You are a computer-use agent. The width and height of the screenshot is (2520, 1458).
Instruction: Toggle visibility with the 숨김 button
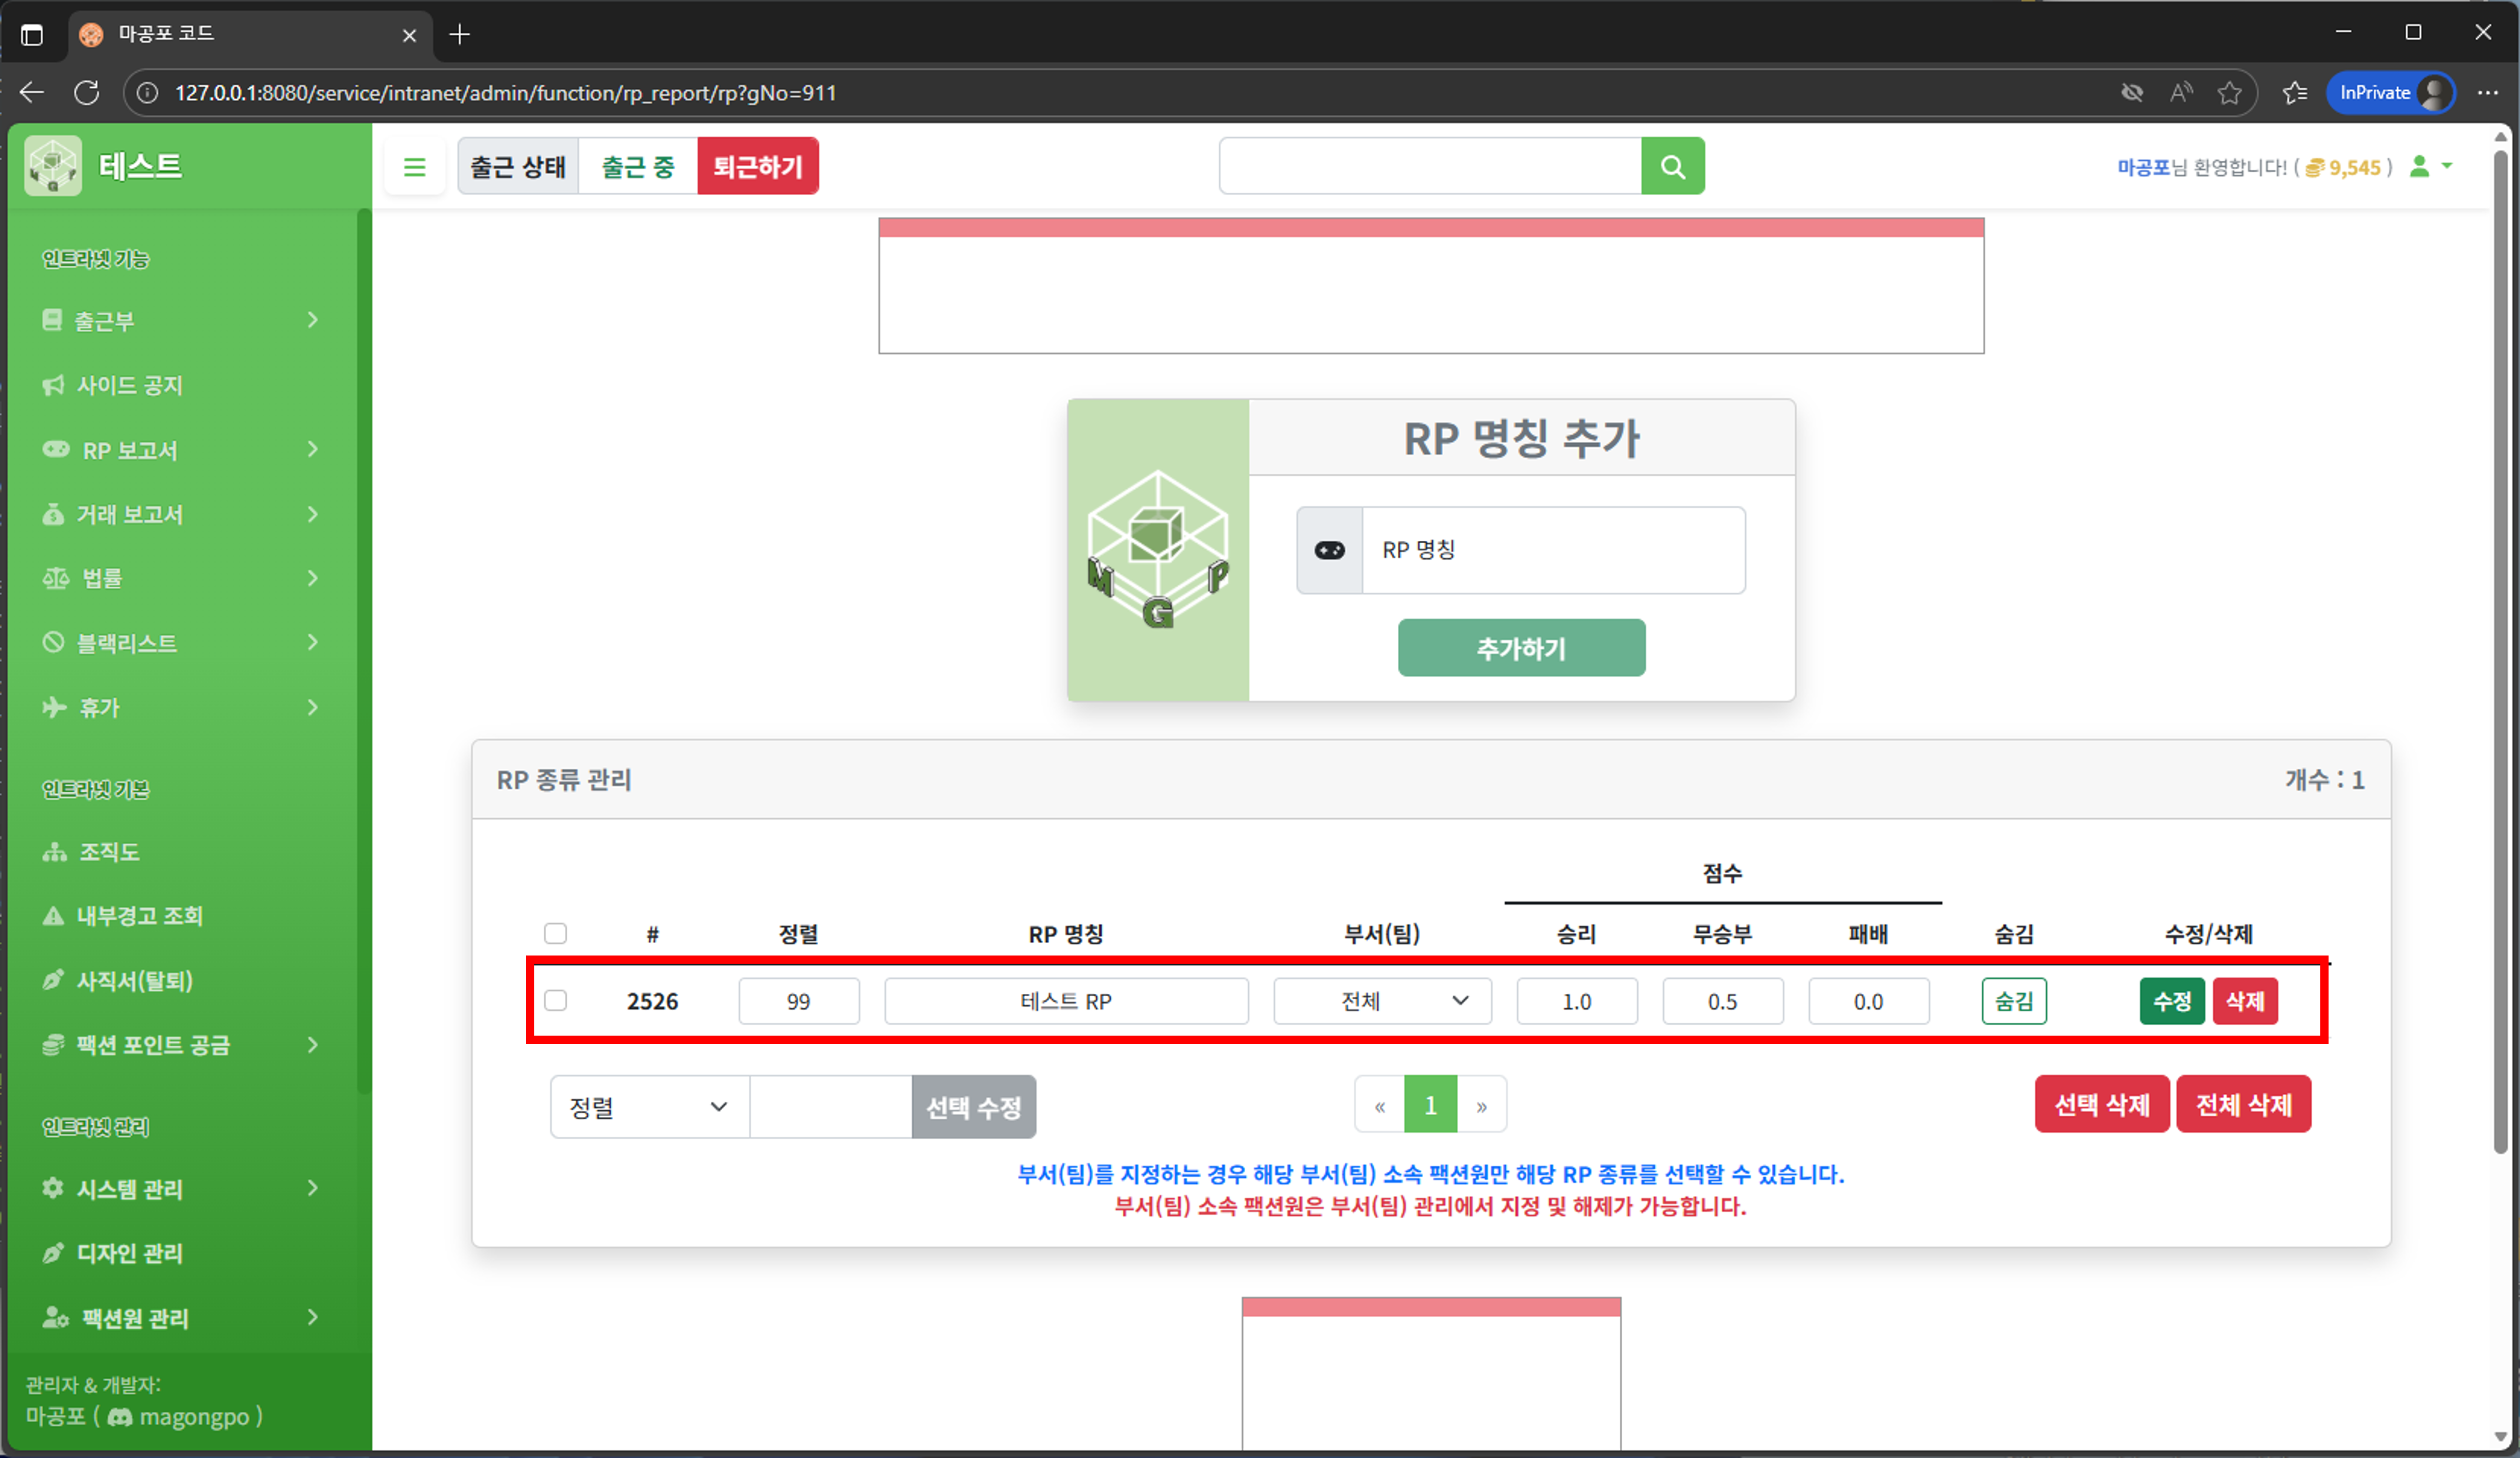coord(2013,1001)
